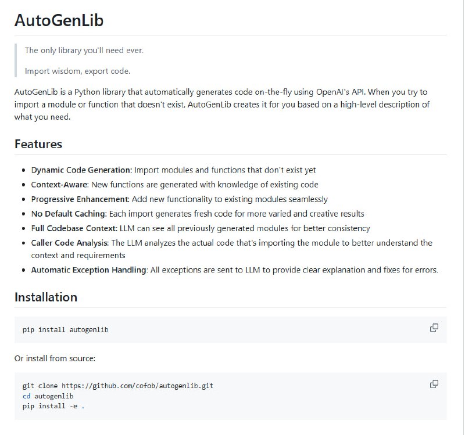Click the "pip install -e ." command line
The height and width of the screenshot is (435, 465).
click(53, 406)
